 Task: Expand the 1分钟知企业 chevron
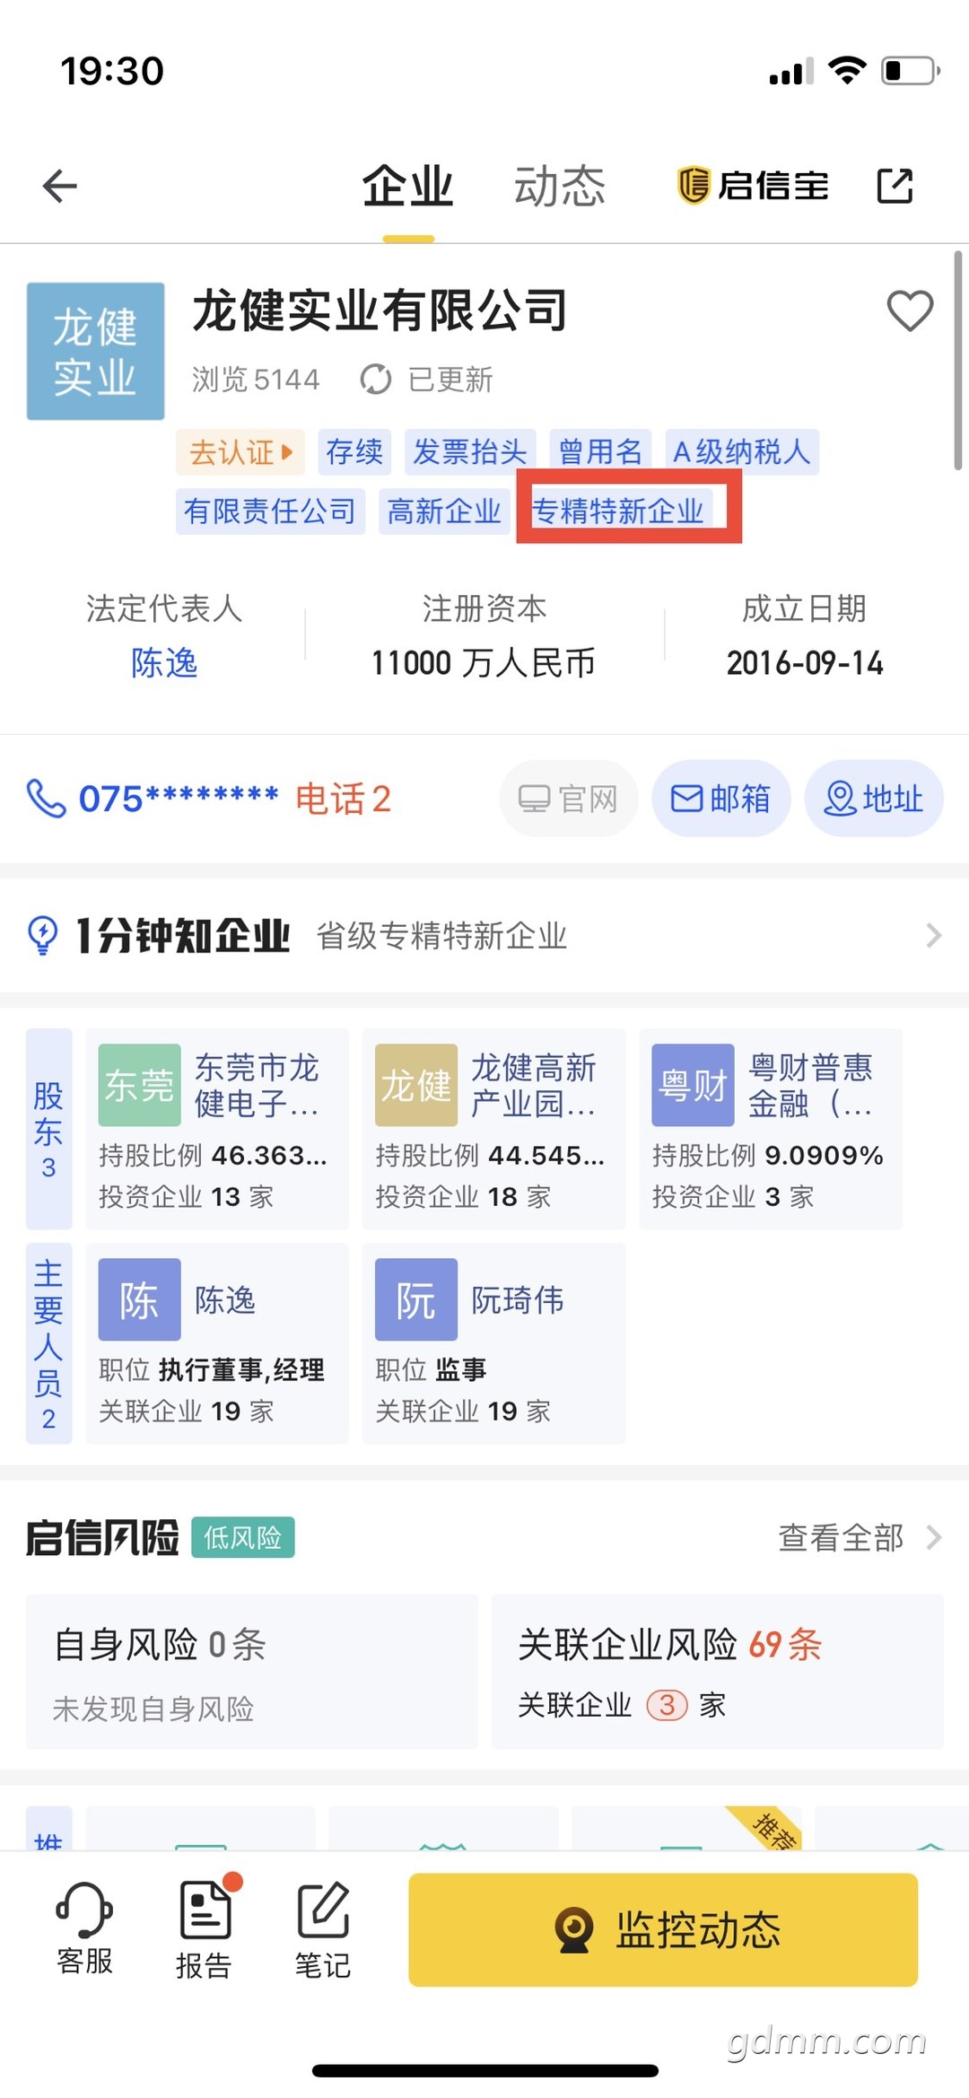(934, 936)
